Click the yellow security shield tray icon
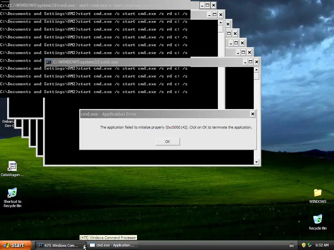 [x=304, y=245]
